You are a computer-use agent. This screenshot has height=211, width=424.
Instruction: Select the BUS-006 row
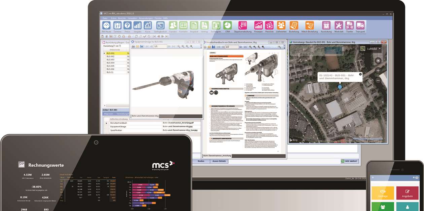(116, 69)
